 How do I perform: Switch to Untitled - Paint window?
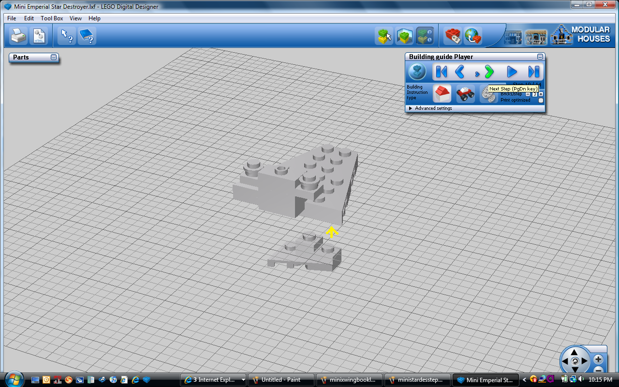(x=281, y=380)
